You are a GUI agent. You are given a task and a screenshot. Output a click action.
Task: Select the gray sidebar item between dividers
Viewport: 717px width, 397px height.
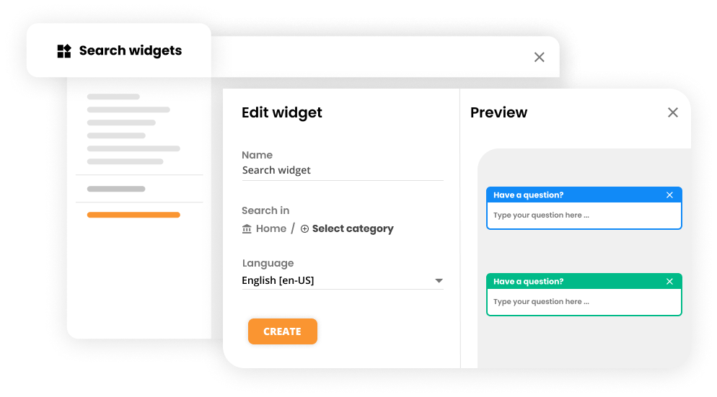click(x=116, y=189)
